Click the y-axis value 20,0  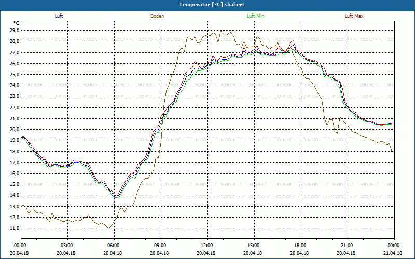tap(15, 129)
